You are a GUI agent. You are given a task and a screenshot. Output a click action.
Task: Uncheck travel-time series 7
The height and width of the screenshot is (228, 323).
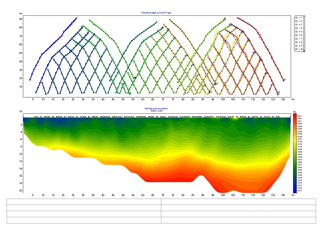coord(297,39)
